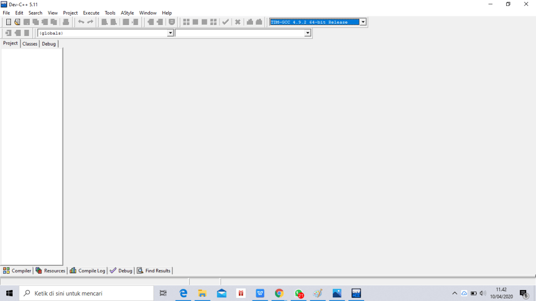Image resolution: width=536 pixels, height=301 pixels.
Task: Click the syntax check checkmark icon
Action: [225, 22]
